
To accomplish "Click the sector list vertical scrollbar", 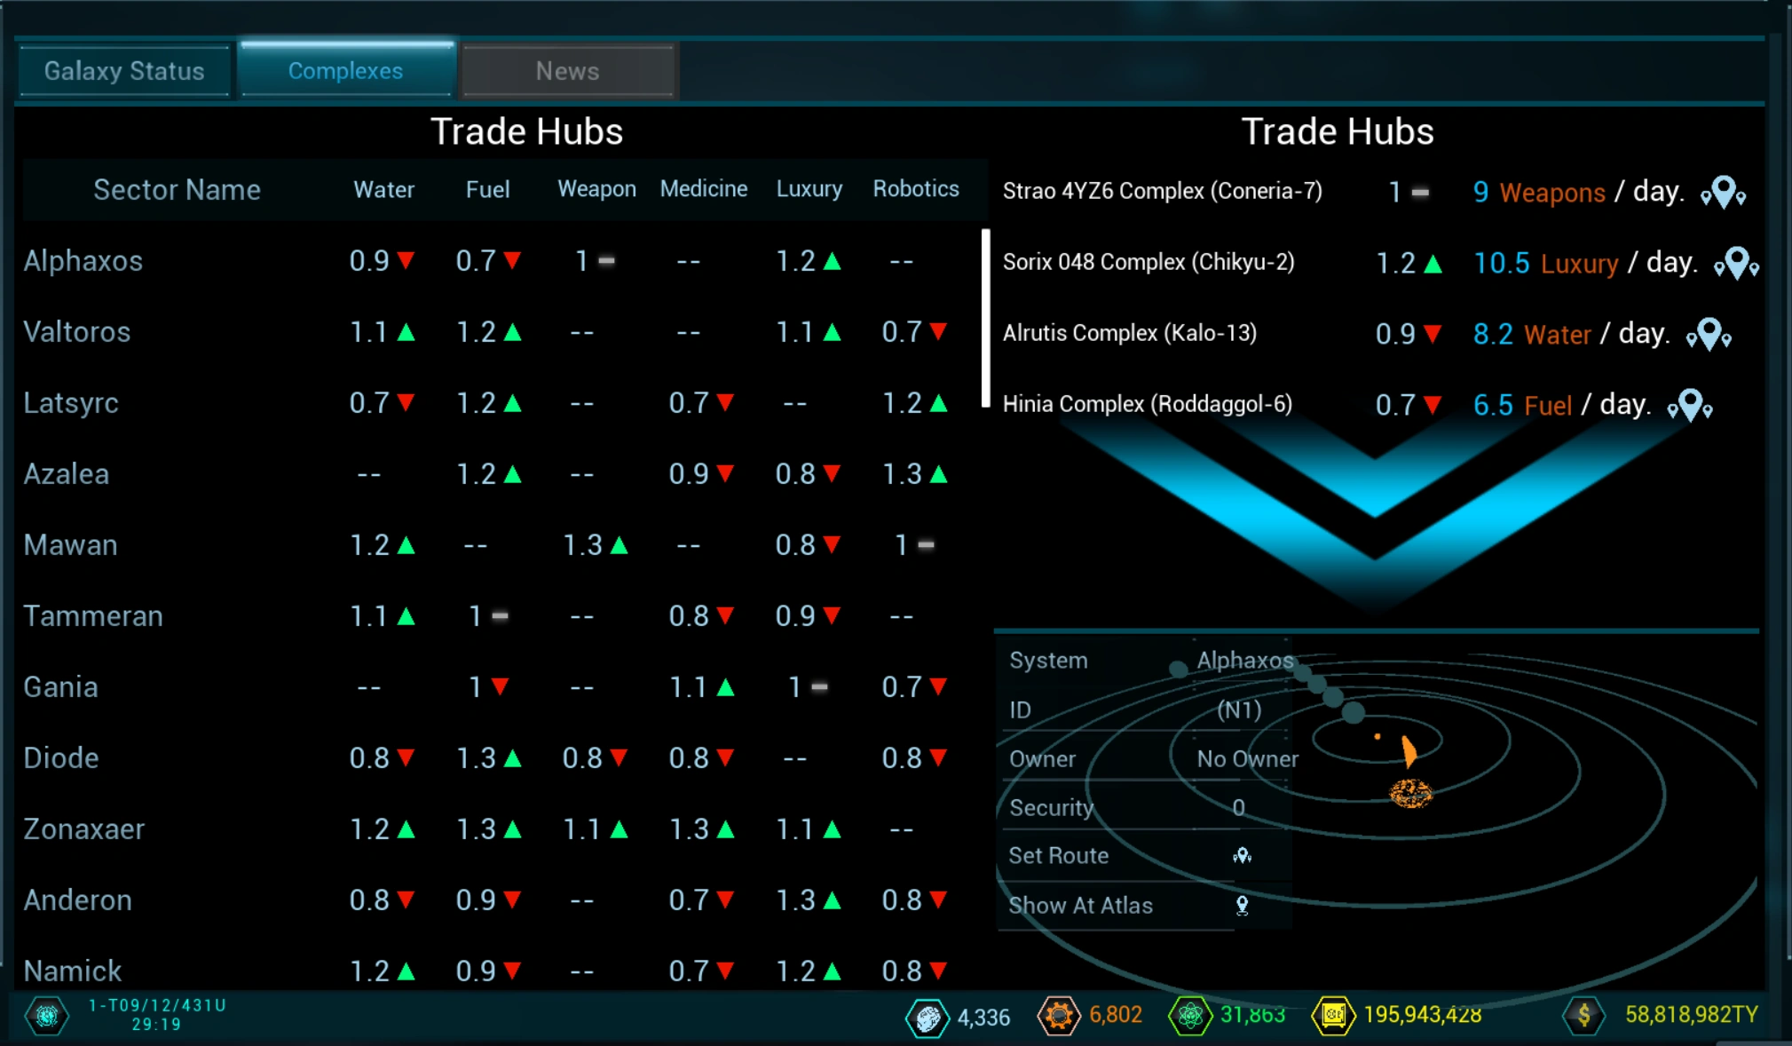I will (985, 318).
